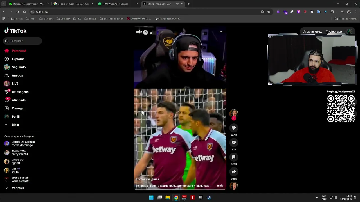Image resolution: width=360 pixels, height=202 pixels.
Task: Reload the page
Action: tap(17, 12)
